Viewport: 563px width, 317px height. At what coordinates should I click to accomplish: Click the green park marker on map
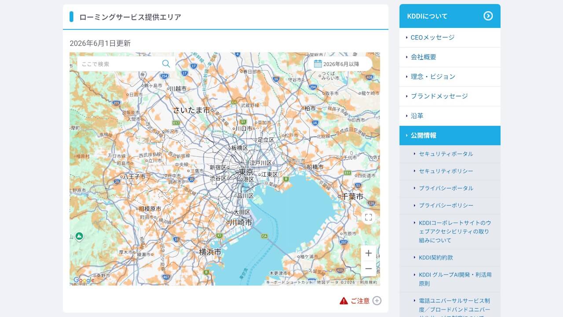pyautogui.click(x=79, y=236)
